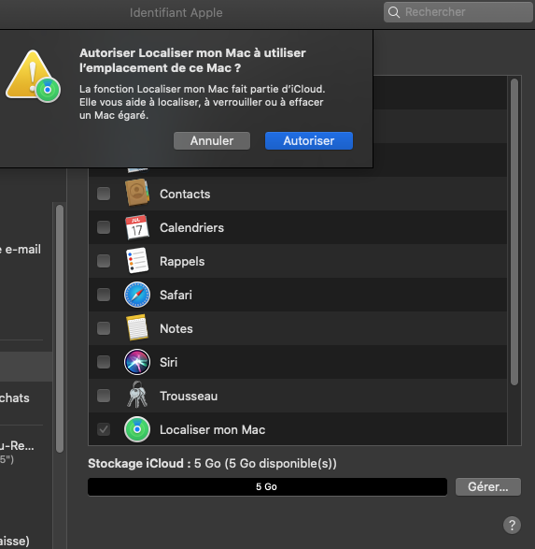Enable the Notes checkbox

pos(104,328)
